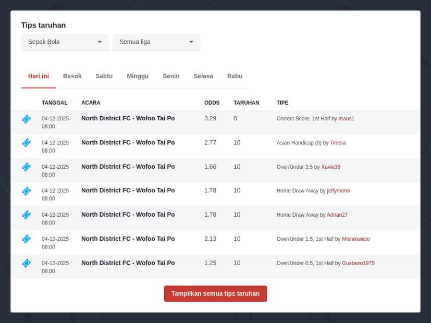Screen dimensions: 431x323
Task: Click the ticket icon beside Tiresia's Asian Handicap tip
Action: [x=26, y=143]
